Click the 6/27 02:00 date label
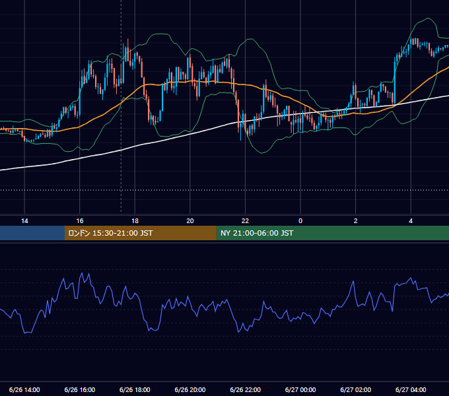The height and width of the screenshot is (396, 449). 356,389
